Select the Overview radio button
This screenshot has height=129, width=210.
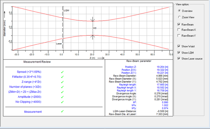pos(179,11)
